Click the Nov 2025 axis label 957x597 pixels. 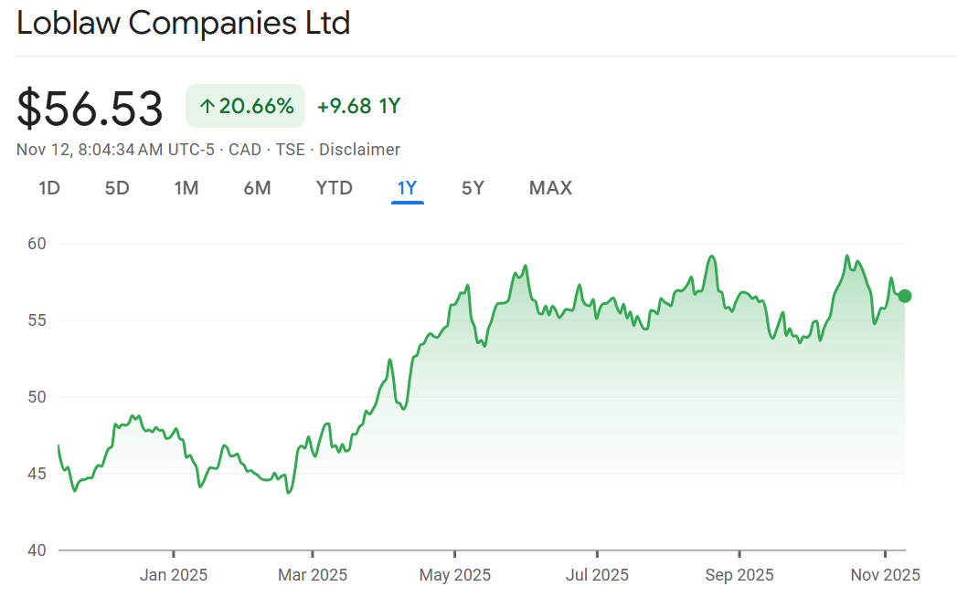(x=884, y=575)
